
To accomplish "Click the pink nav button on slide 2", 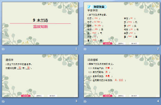I will pyautogui.click(x=108, y=43).
